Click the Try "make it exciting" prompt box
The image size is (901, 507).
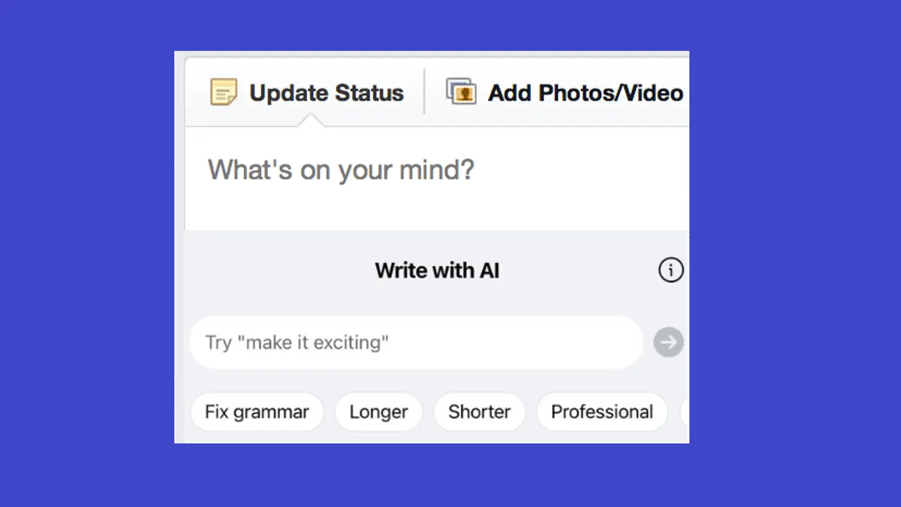(417, 343)
